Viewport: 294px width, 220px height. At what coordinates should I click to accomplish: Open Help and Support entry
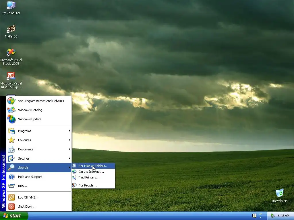[39, 177]
